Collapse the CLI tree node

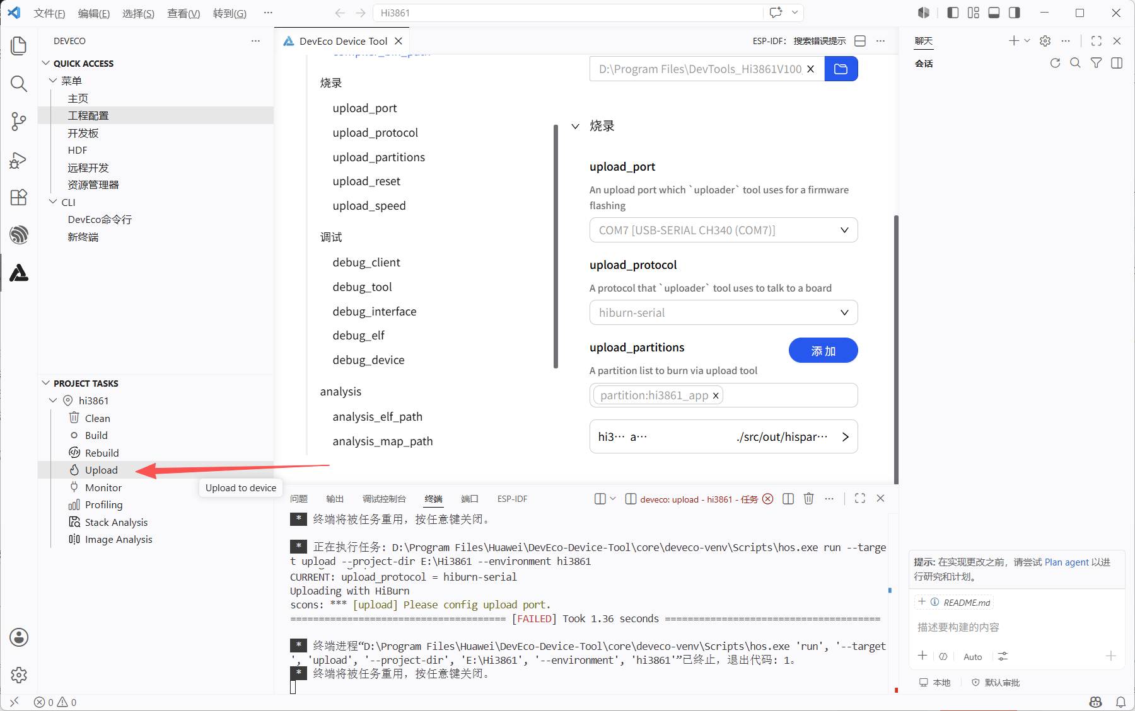point(53,202)
